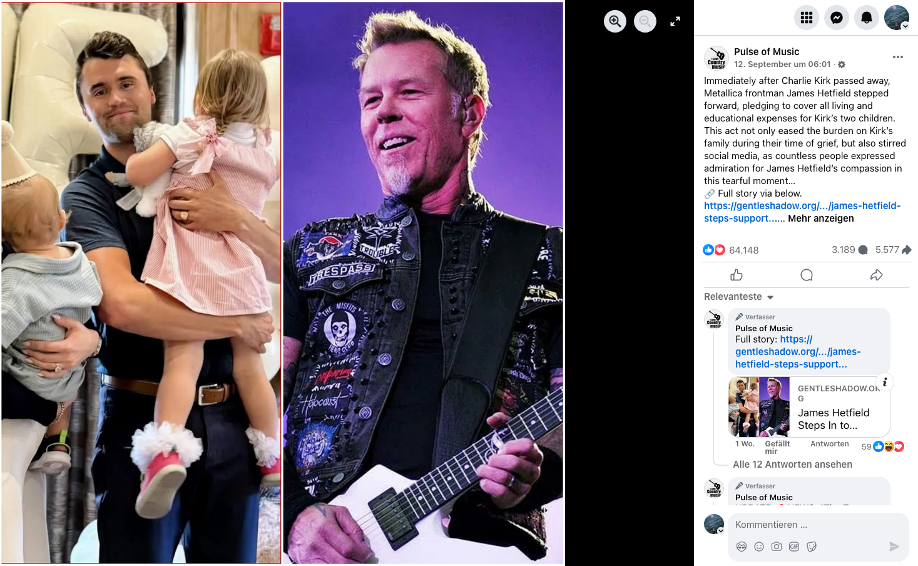Expand the Relevanteste comment sorting dropdown
Image resolution: width=918 pixels, height=566 pixels.
coord(739,297)
